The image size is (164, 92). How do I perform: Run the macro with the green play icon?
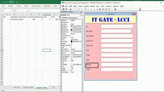[92, 9]
